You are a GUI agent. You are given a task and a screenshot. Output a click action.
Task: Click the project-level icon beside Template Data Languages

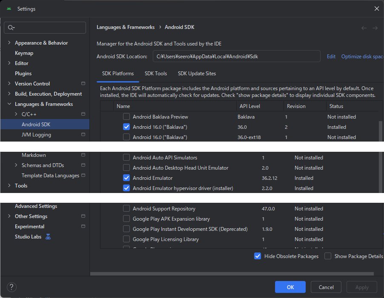tap(83, 175)
